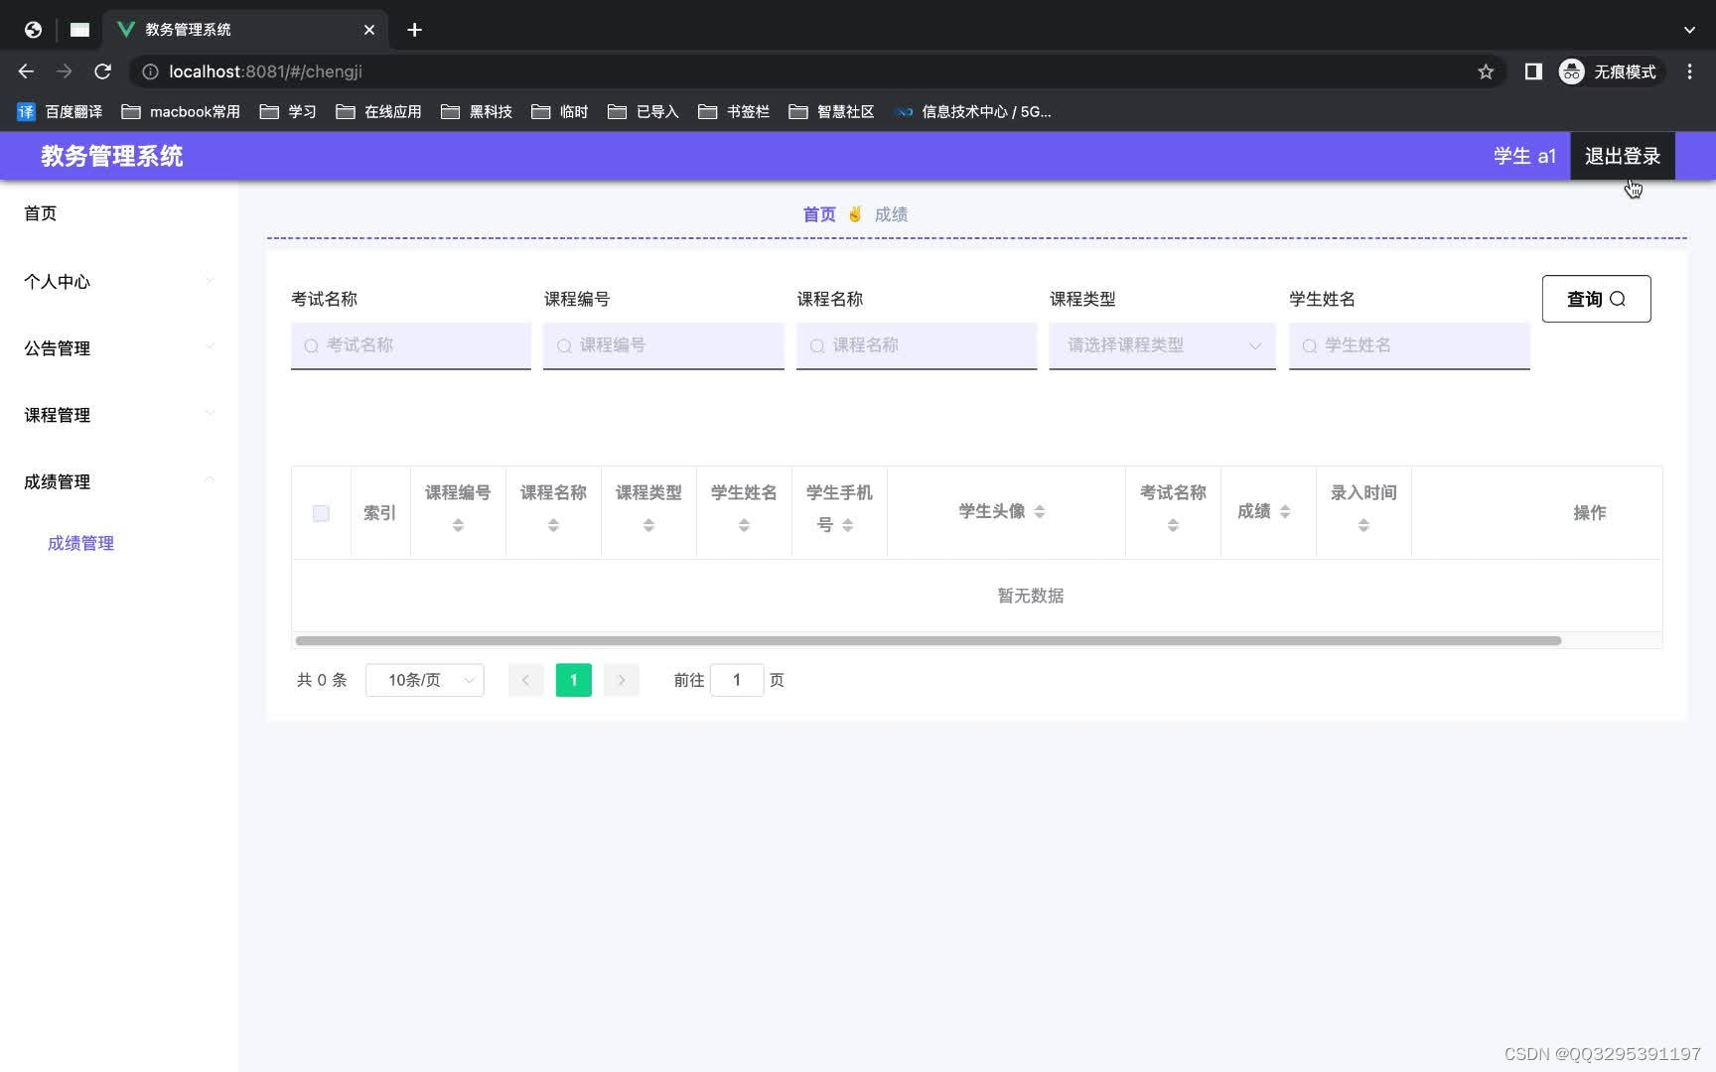Open the 请选择课程类型 dropdown
The height and width of the screenshot is (1072, 1716).
click(x=1162, y=345)
